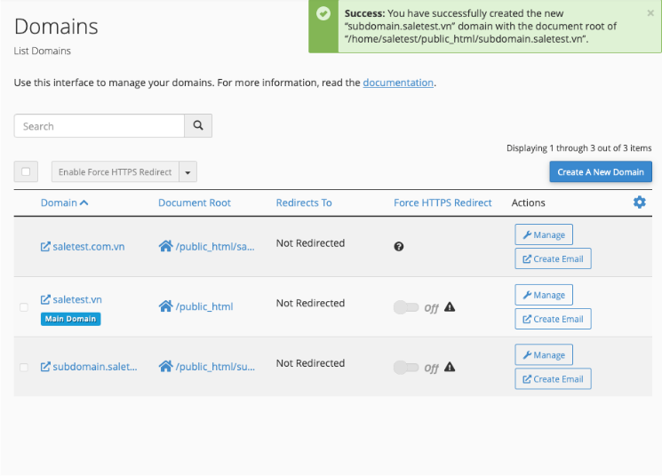Click Manage button for subdomain.salet...
Image resolution: width=662 pixels, height=476 pixels.
click(x=544, y=355)
